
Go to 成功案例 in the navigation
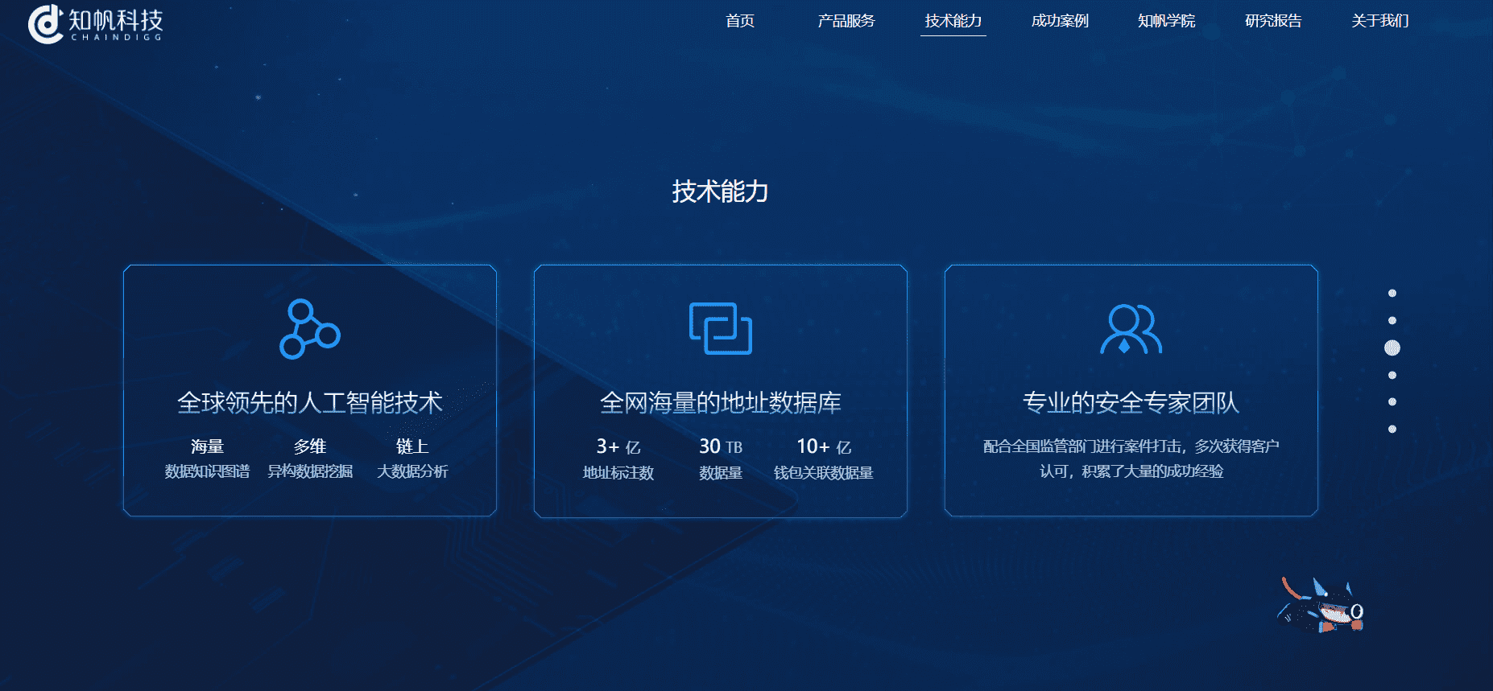pos(1060,21)
